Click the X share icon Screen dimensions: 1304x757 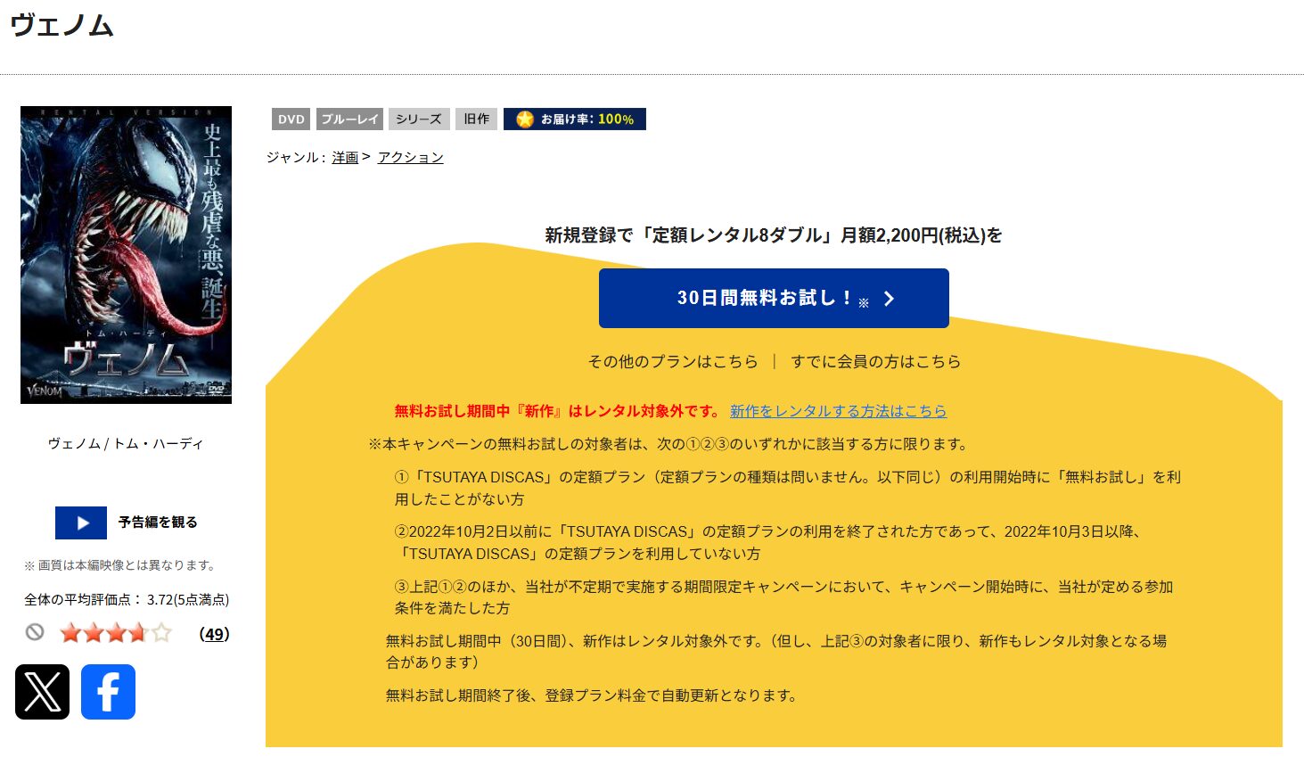(x=44, y=692)
